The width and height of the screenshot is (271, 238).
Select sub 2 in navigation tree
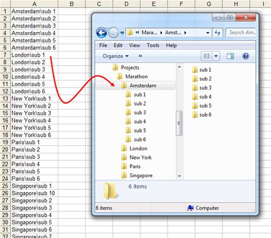click(135, 104)
